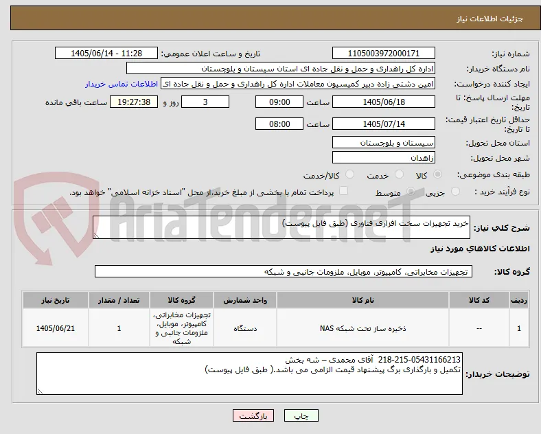Select the متوسط purchase type radio
541x434 pixels.
click(x=411, y=191)
